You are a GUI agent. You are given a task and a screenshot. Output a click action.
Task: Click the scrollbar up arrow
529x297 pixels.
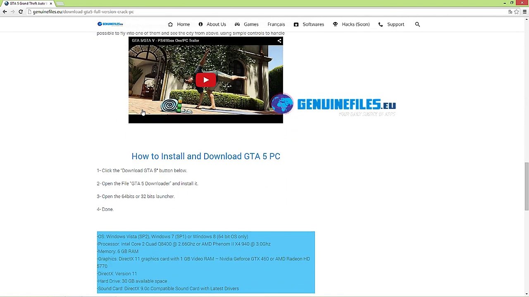[x=526, y=19]
